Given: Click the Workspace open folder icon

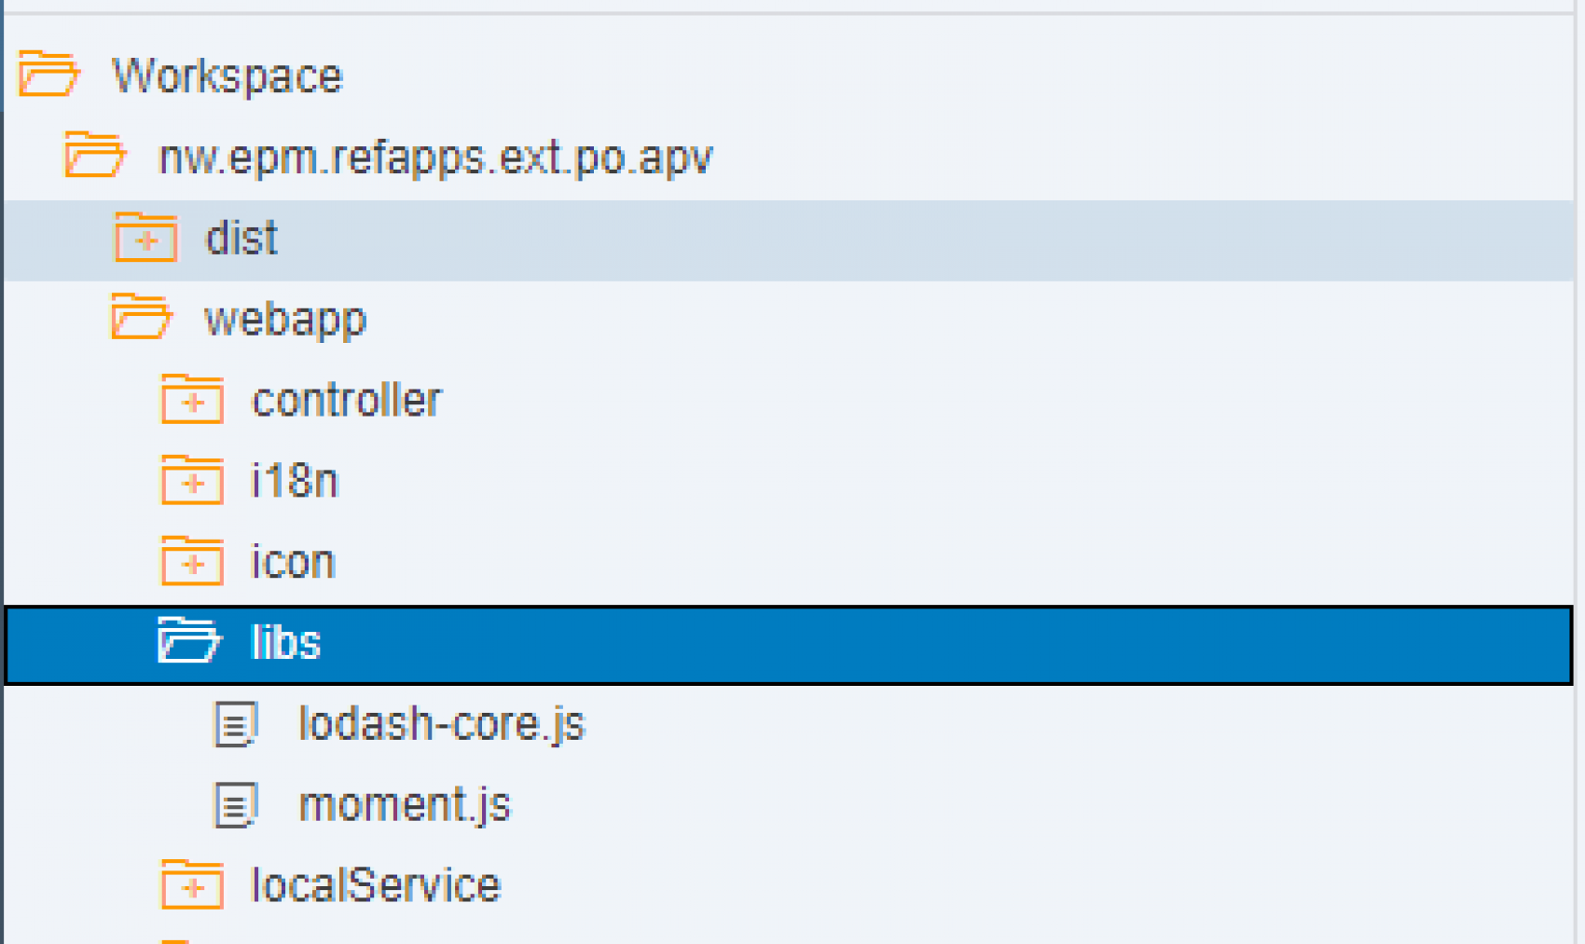Looking at the screenshot, I should point(48,75).
